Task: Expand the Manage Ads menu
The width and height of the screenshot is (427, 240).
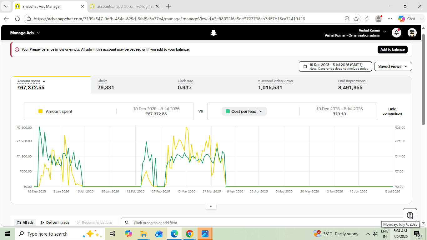Action: point(25,33)
